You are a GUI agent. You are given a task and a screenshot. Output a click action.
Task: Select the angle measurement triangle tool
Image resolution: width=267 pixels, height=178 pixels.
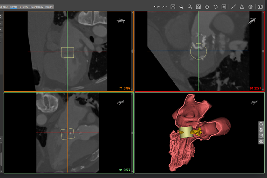click(x=242, y=7)
